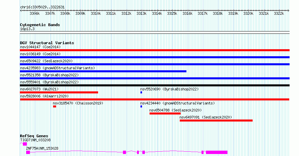Open nsv6497091 (Sedlazeck2020) text label
The height and width of the screenshot is (156, 299).
click(x=206, y=117)
